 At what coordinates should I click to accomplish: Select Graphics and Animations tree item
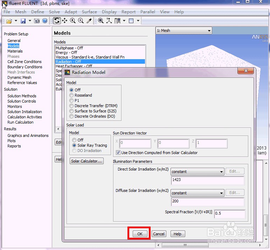28,136
